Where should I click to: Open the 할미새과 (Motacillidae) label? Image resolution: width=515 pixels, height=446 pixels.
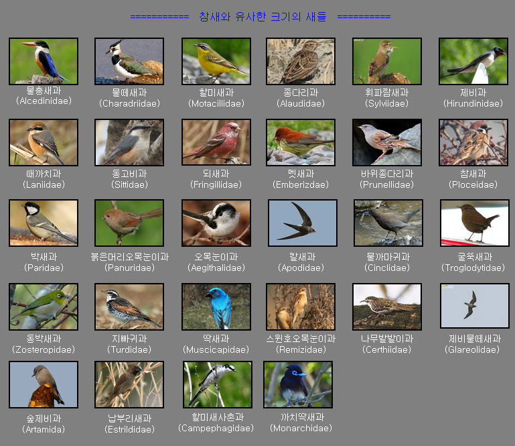[216, 98]
